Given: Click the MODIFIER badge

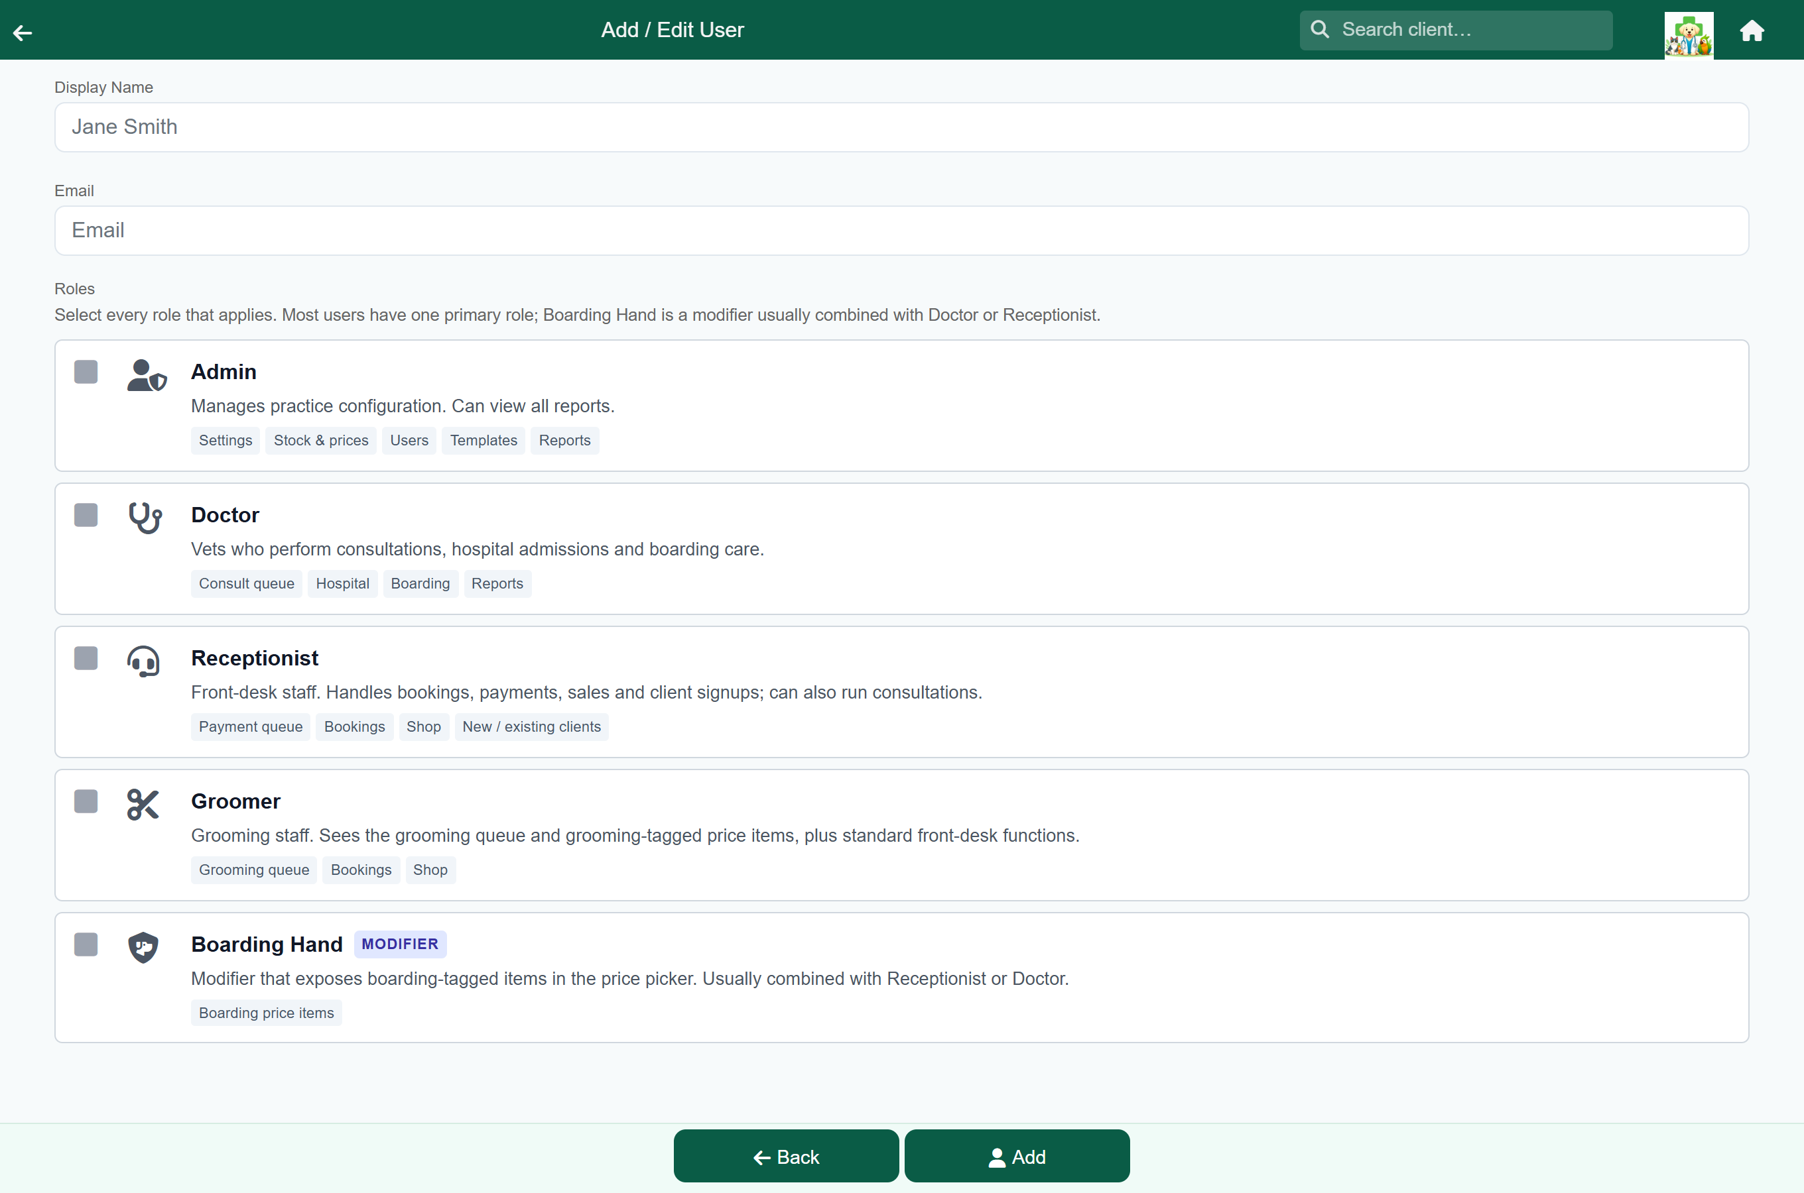Looking at the screenshot, I should click(x=401, y=944).
